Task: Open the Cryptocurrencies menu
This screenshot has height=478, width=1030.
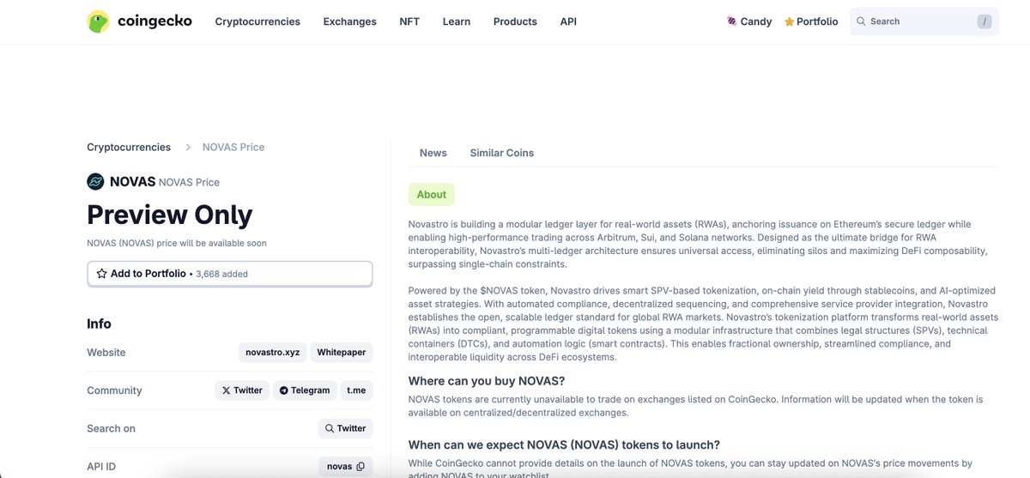Action: tap(257, 21)
